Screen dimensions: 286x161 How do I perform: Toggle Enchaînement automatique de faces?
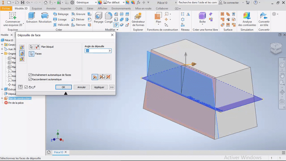[x=30, y=75]
